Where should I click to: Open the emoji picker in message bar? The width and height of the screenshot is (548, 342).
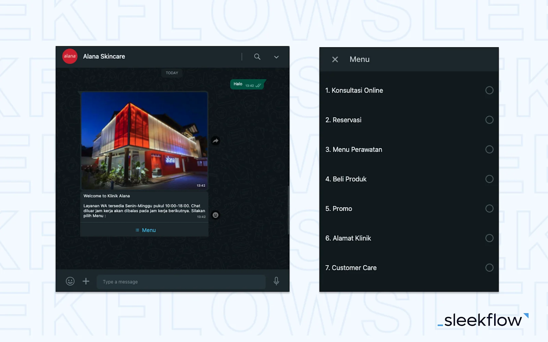pos(70,281)
